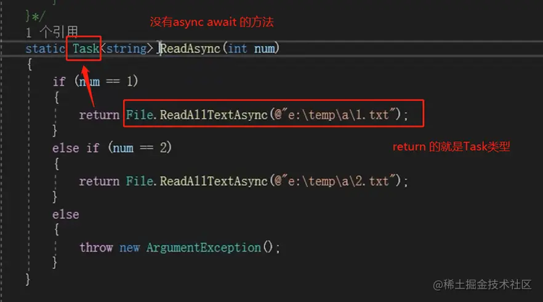This screenshot has height=302, width=543.
Task: Click the '}*/' comment end line
Action: (35, 16)
